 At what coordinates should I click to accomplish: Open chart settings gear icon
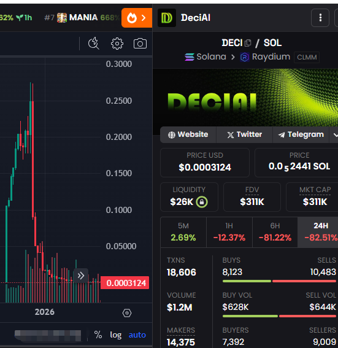pyautogui.click(x=117, y=44)
